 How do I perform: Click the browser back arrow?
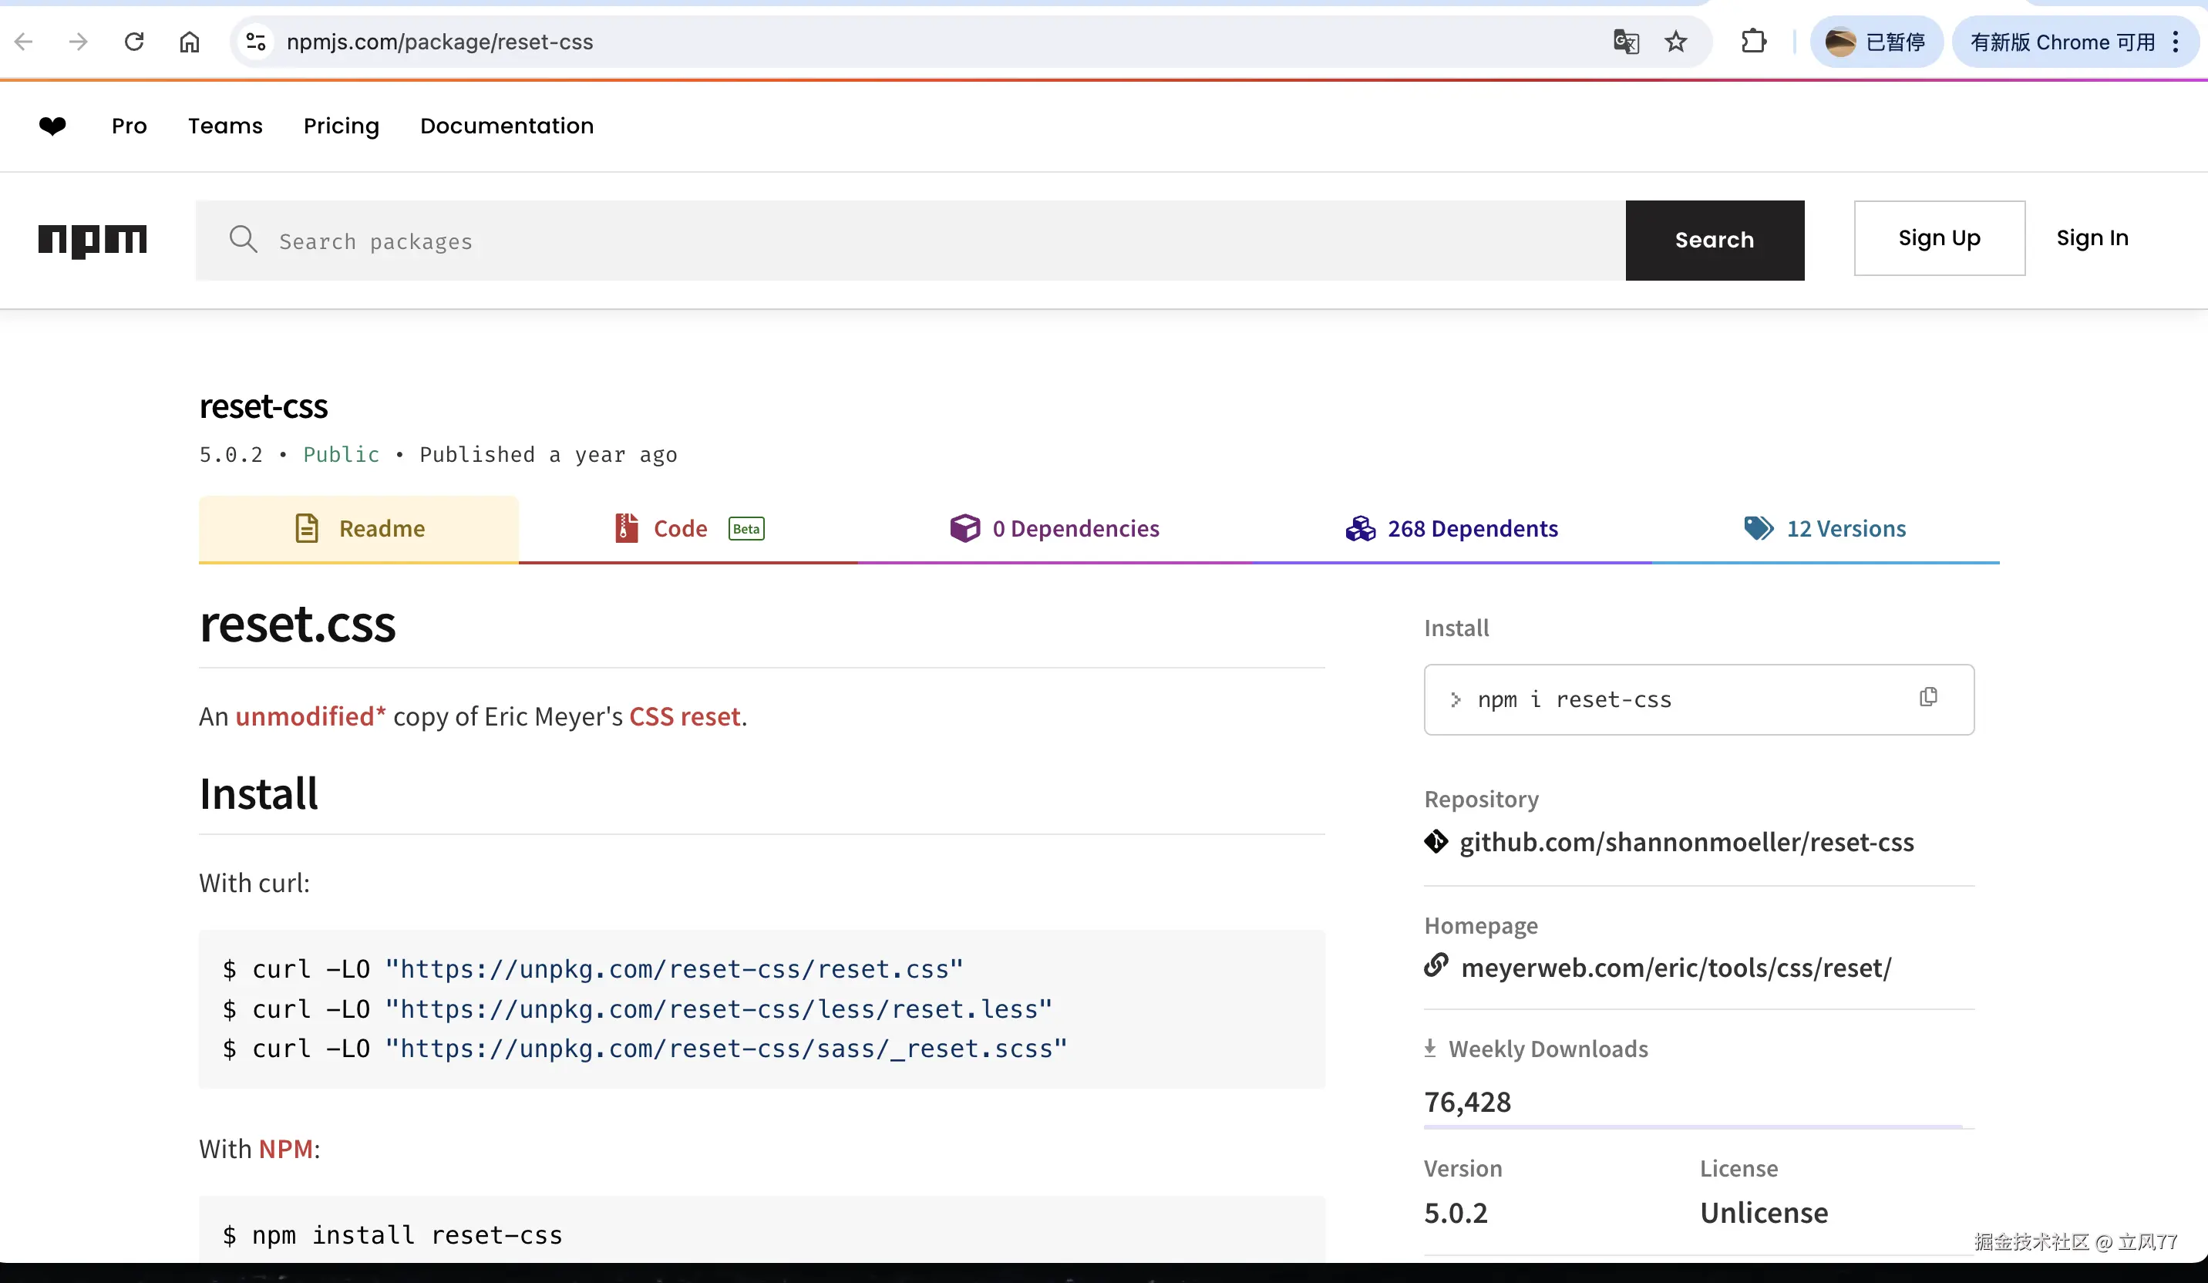(x=24, y=41)
